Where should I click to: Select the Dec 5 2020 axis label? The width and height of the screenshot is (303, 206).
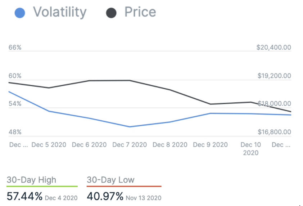coord(49,145)
